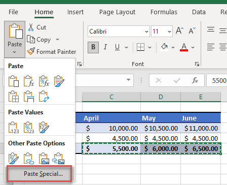Open the font size 11 dropdown
The height and width of the screenshot is (185, 227).
click(169, 32)
